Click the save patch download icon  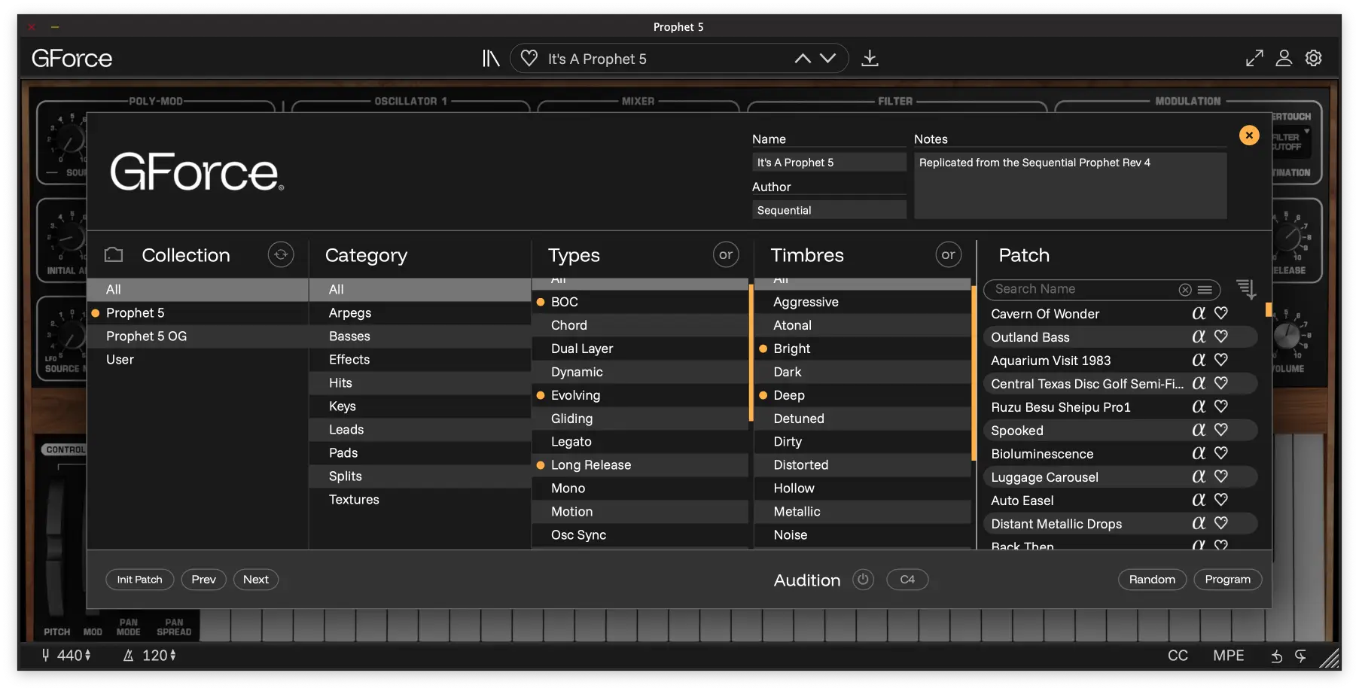click(870, 58)
